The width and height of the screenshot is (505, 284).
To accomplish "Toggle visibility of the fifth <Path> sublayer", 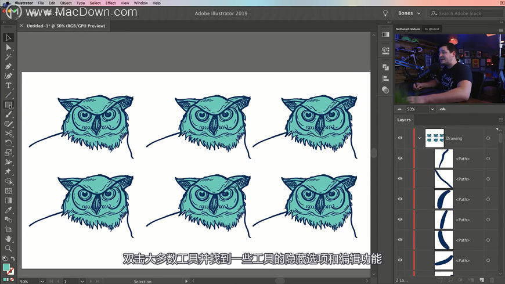I will click(400, 239).
